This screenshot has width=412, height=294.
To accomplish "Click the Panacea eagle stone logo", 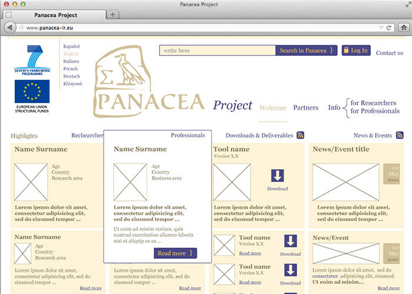I will 149,81.
